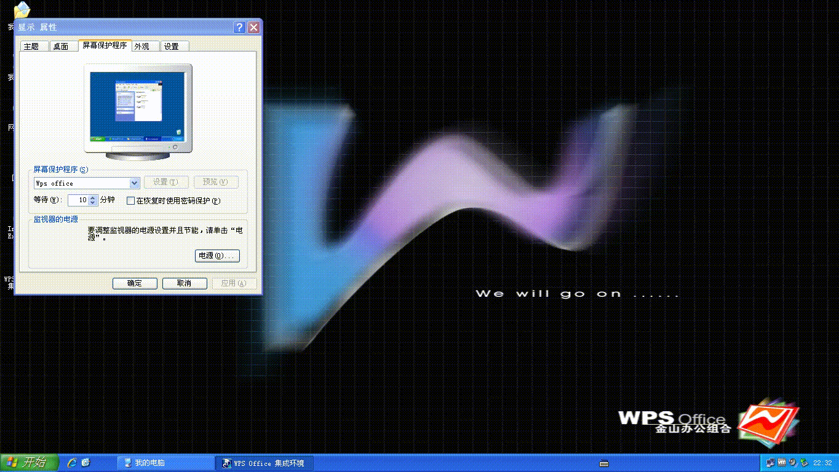Viewport: 839px width, 472px height.
Task: Expand the Wps office screensaver dropdown
Action: [135, 183]
